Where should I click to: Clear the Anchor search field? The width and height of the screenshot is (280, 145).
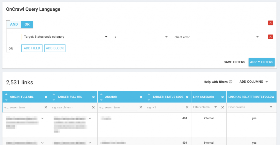click(x=141, y=107)
